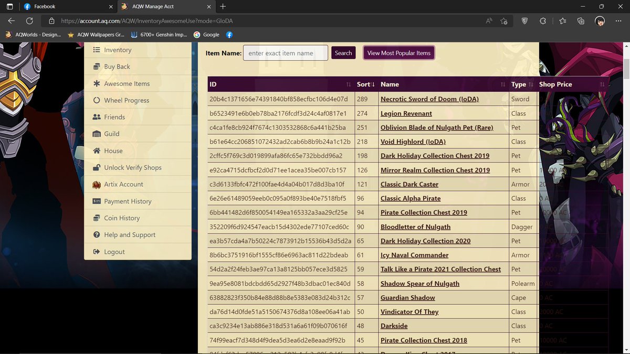Open the Void Highlord (IoDA) link
630x354 pixels.
click(x=413, y=142)
